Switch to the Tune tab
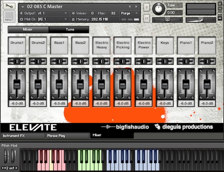Screen dimensions: 224x172 click(69, 29)
